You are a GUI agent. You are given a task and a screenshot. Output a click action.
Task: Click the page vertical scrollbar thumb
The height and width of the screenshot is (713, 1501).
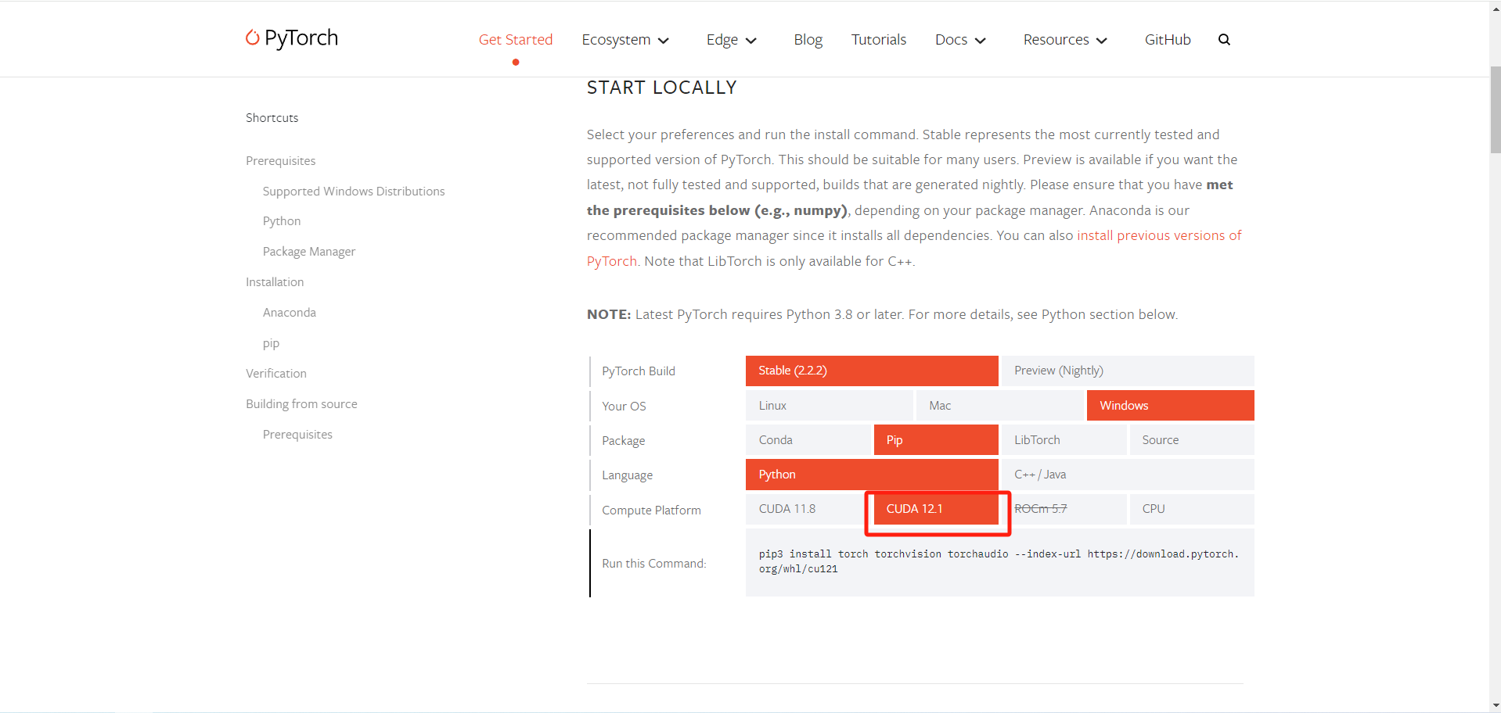(x=1495, y=109)
